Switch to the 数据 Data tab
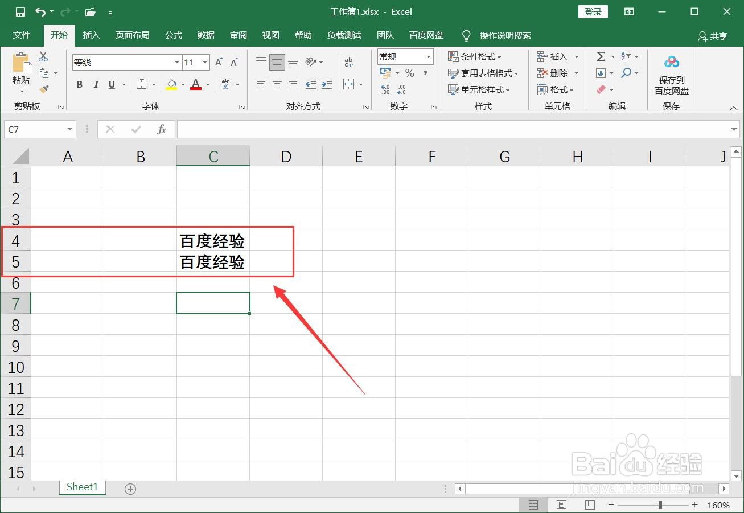Screen dimensions: 744x513 pos(205,35)
